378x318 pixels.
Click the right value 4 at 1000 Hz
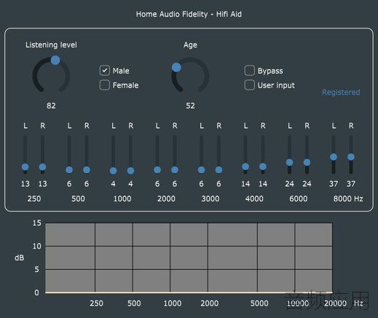(x=130, y=184)
